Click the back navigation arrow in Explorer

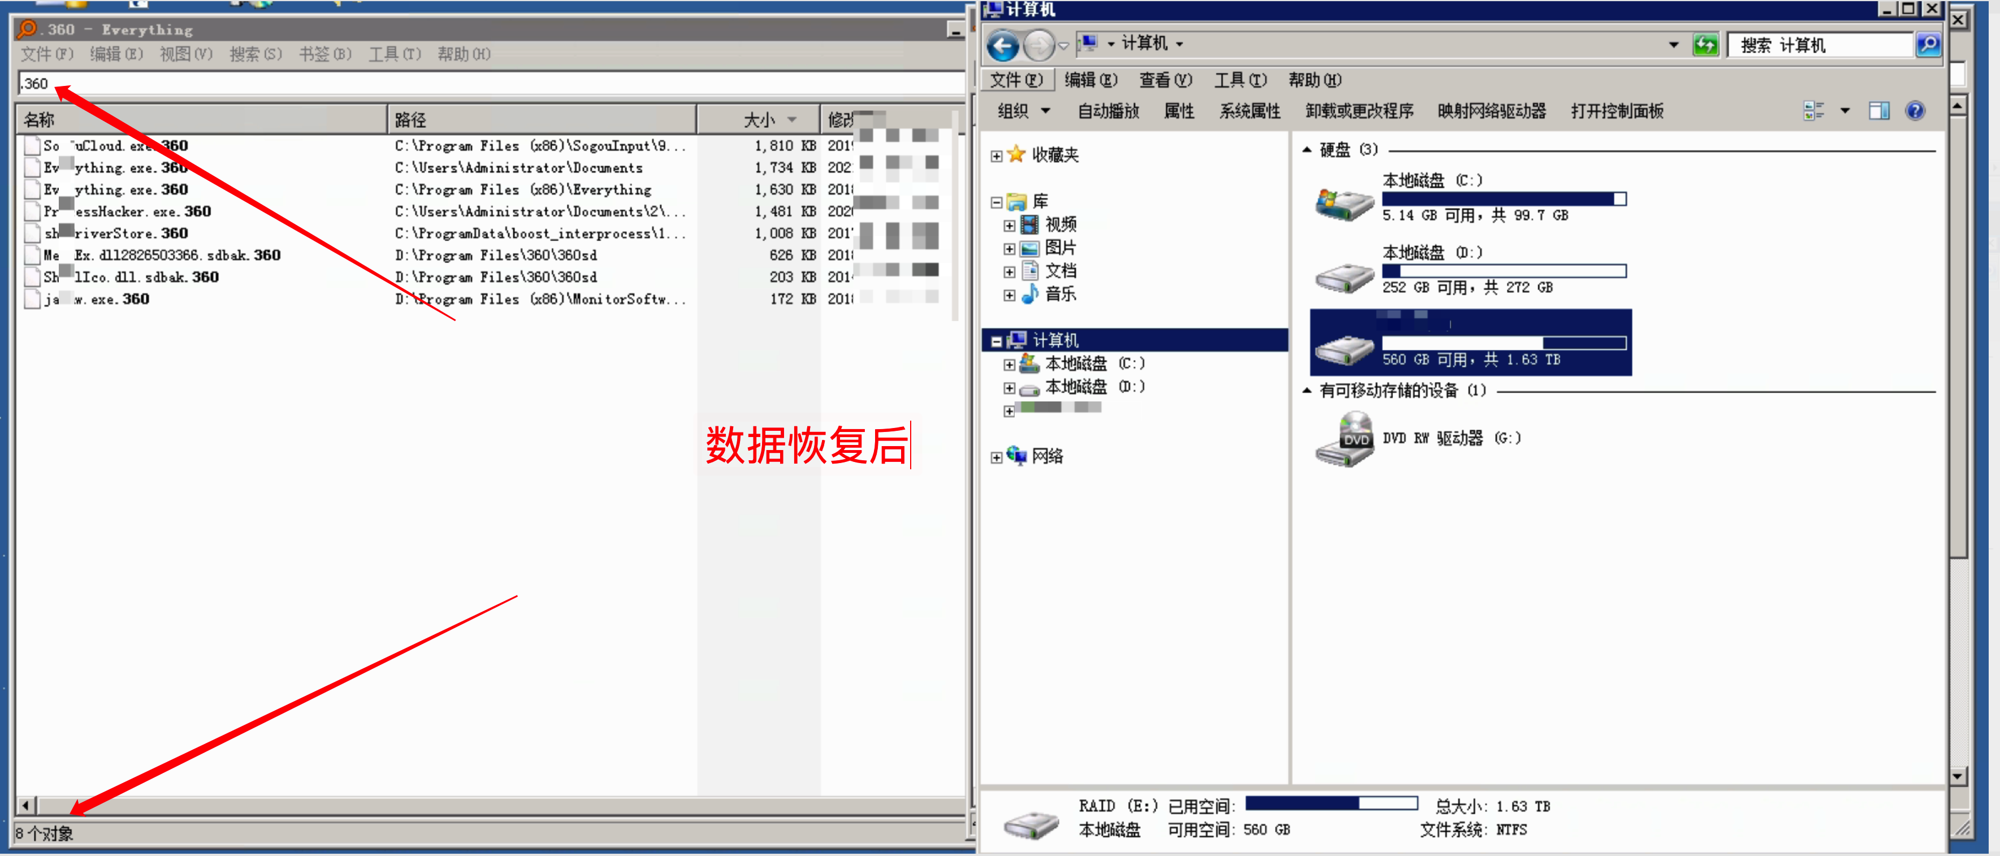coord(1002,44)
